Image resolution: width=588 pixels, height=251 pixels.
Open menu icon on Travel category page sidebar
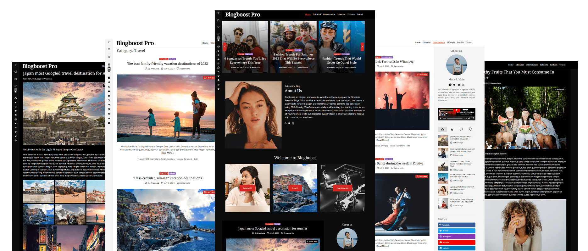109,42
